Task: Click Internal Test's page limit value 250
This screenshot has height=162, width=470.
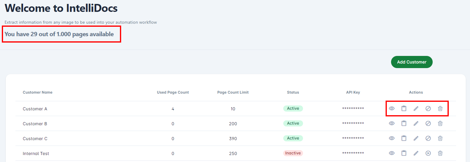Action: 233,153
